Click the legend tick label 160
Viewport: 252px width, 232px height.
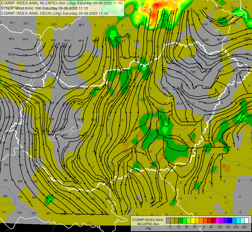[228, 227]
